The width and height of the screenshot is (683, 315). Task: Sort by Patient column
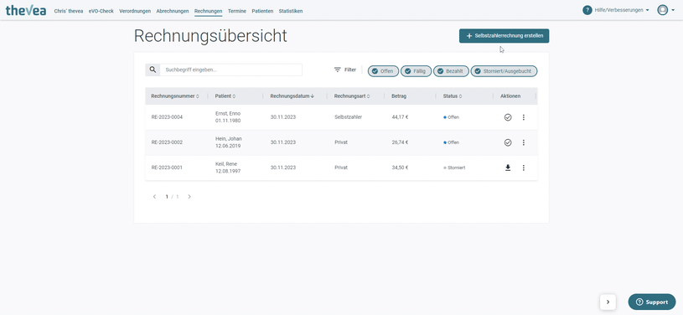pos(225,96)
